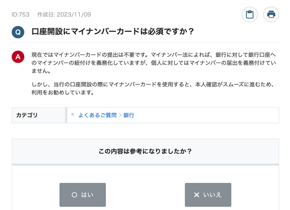290x210 pixels.
Task: Click the circle icon on はい button
Action: tap(74, 195)
